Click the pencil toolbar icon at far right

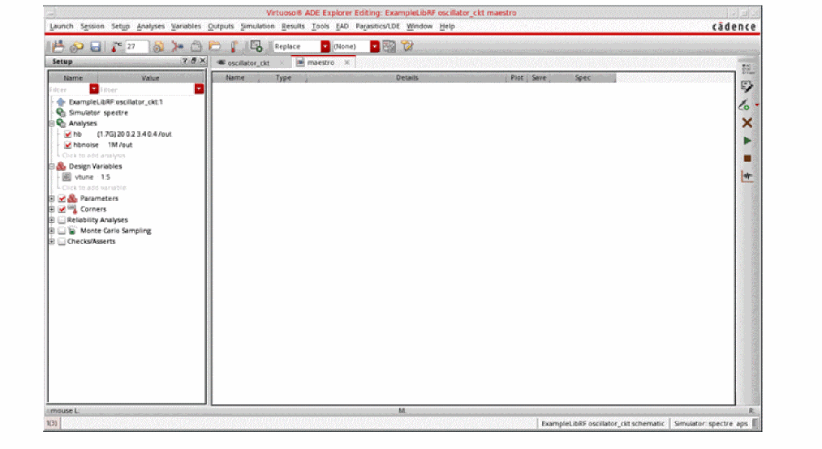coord(407,46)
